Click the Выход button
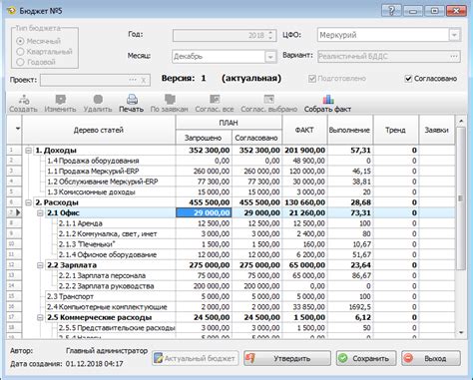 pyautogui.click(x=431, y=358)
